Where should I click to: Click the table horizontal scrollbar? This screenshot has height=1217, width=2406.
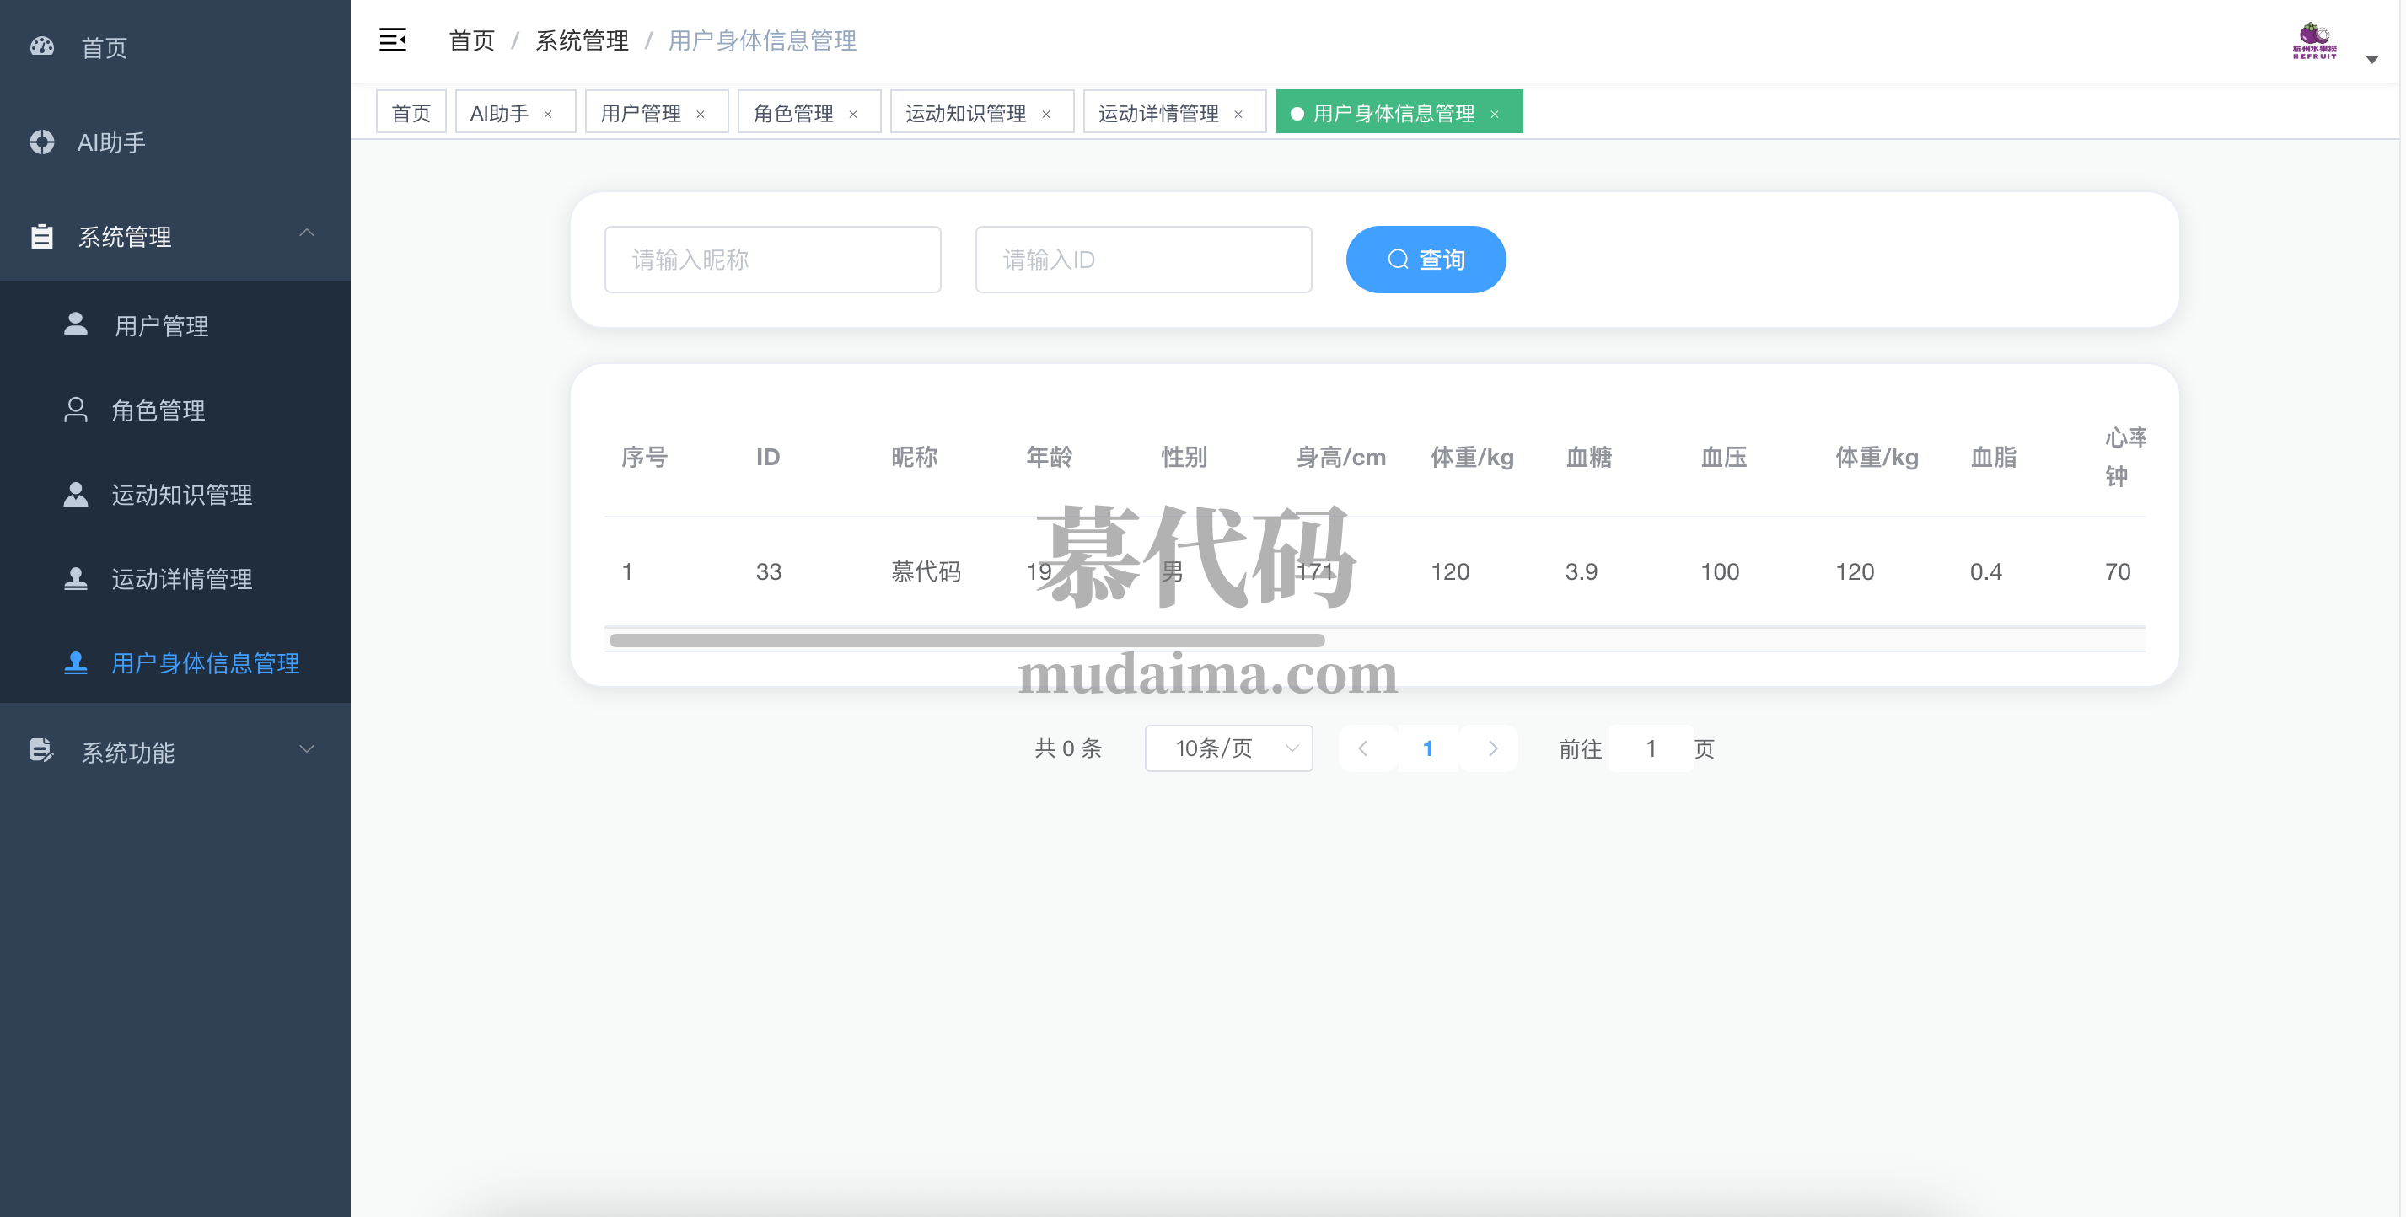click(x=967, y=641)
